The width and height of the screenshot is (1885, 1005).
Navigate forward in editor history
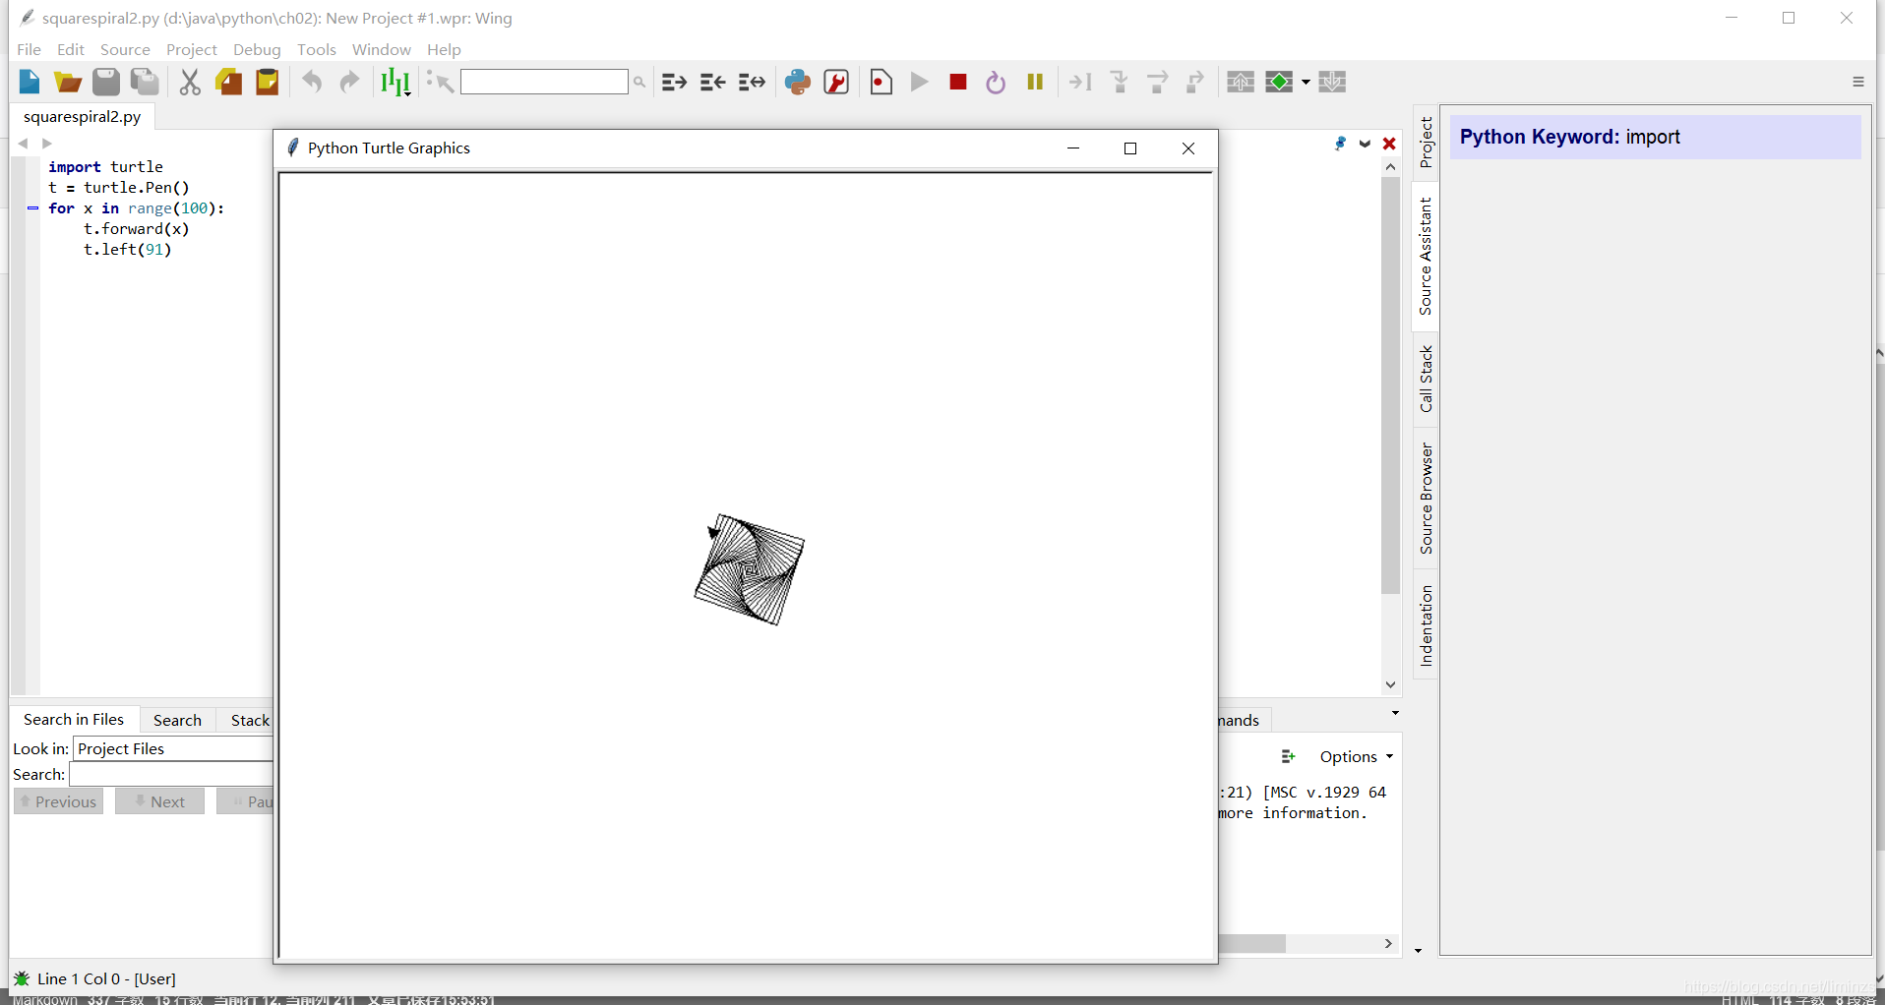tap(46, 144)
